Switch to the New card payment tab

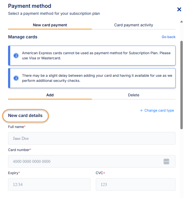click(x=50, y=25)
